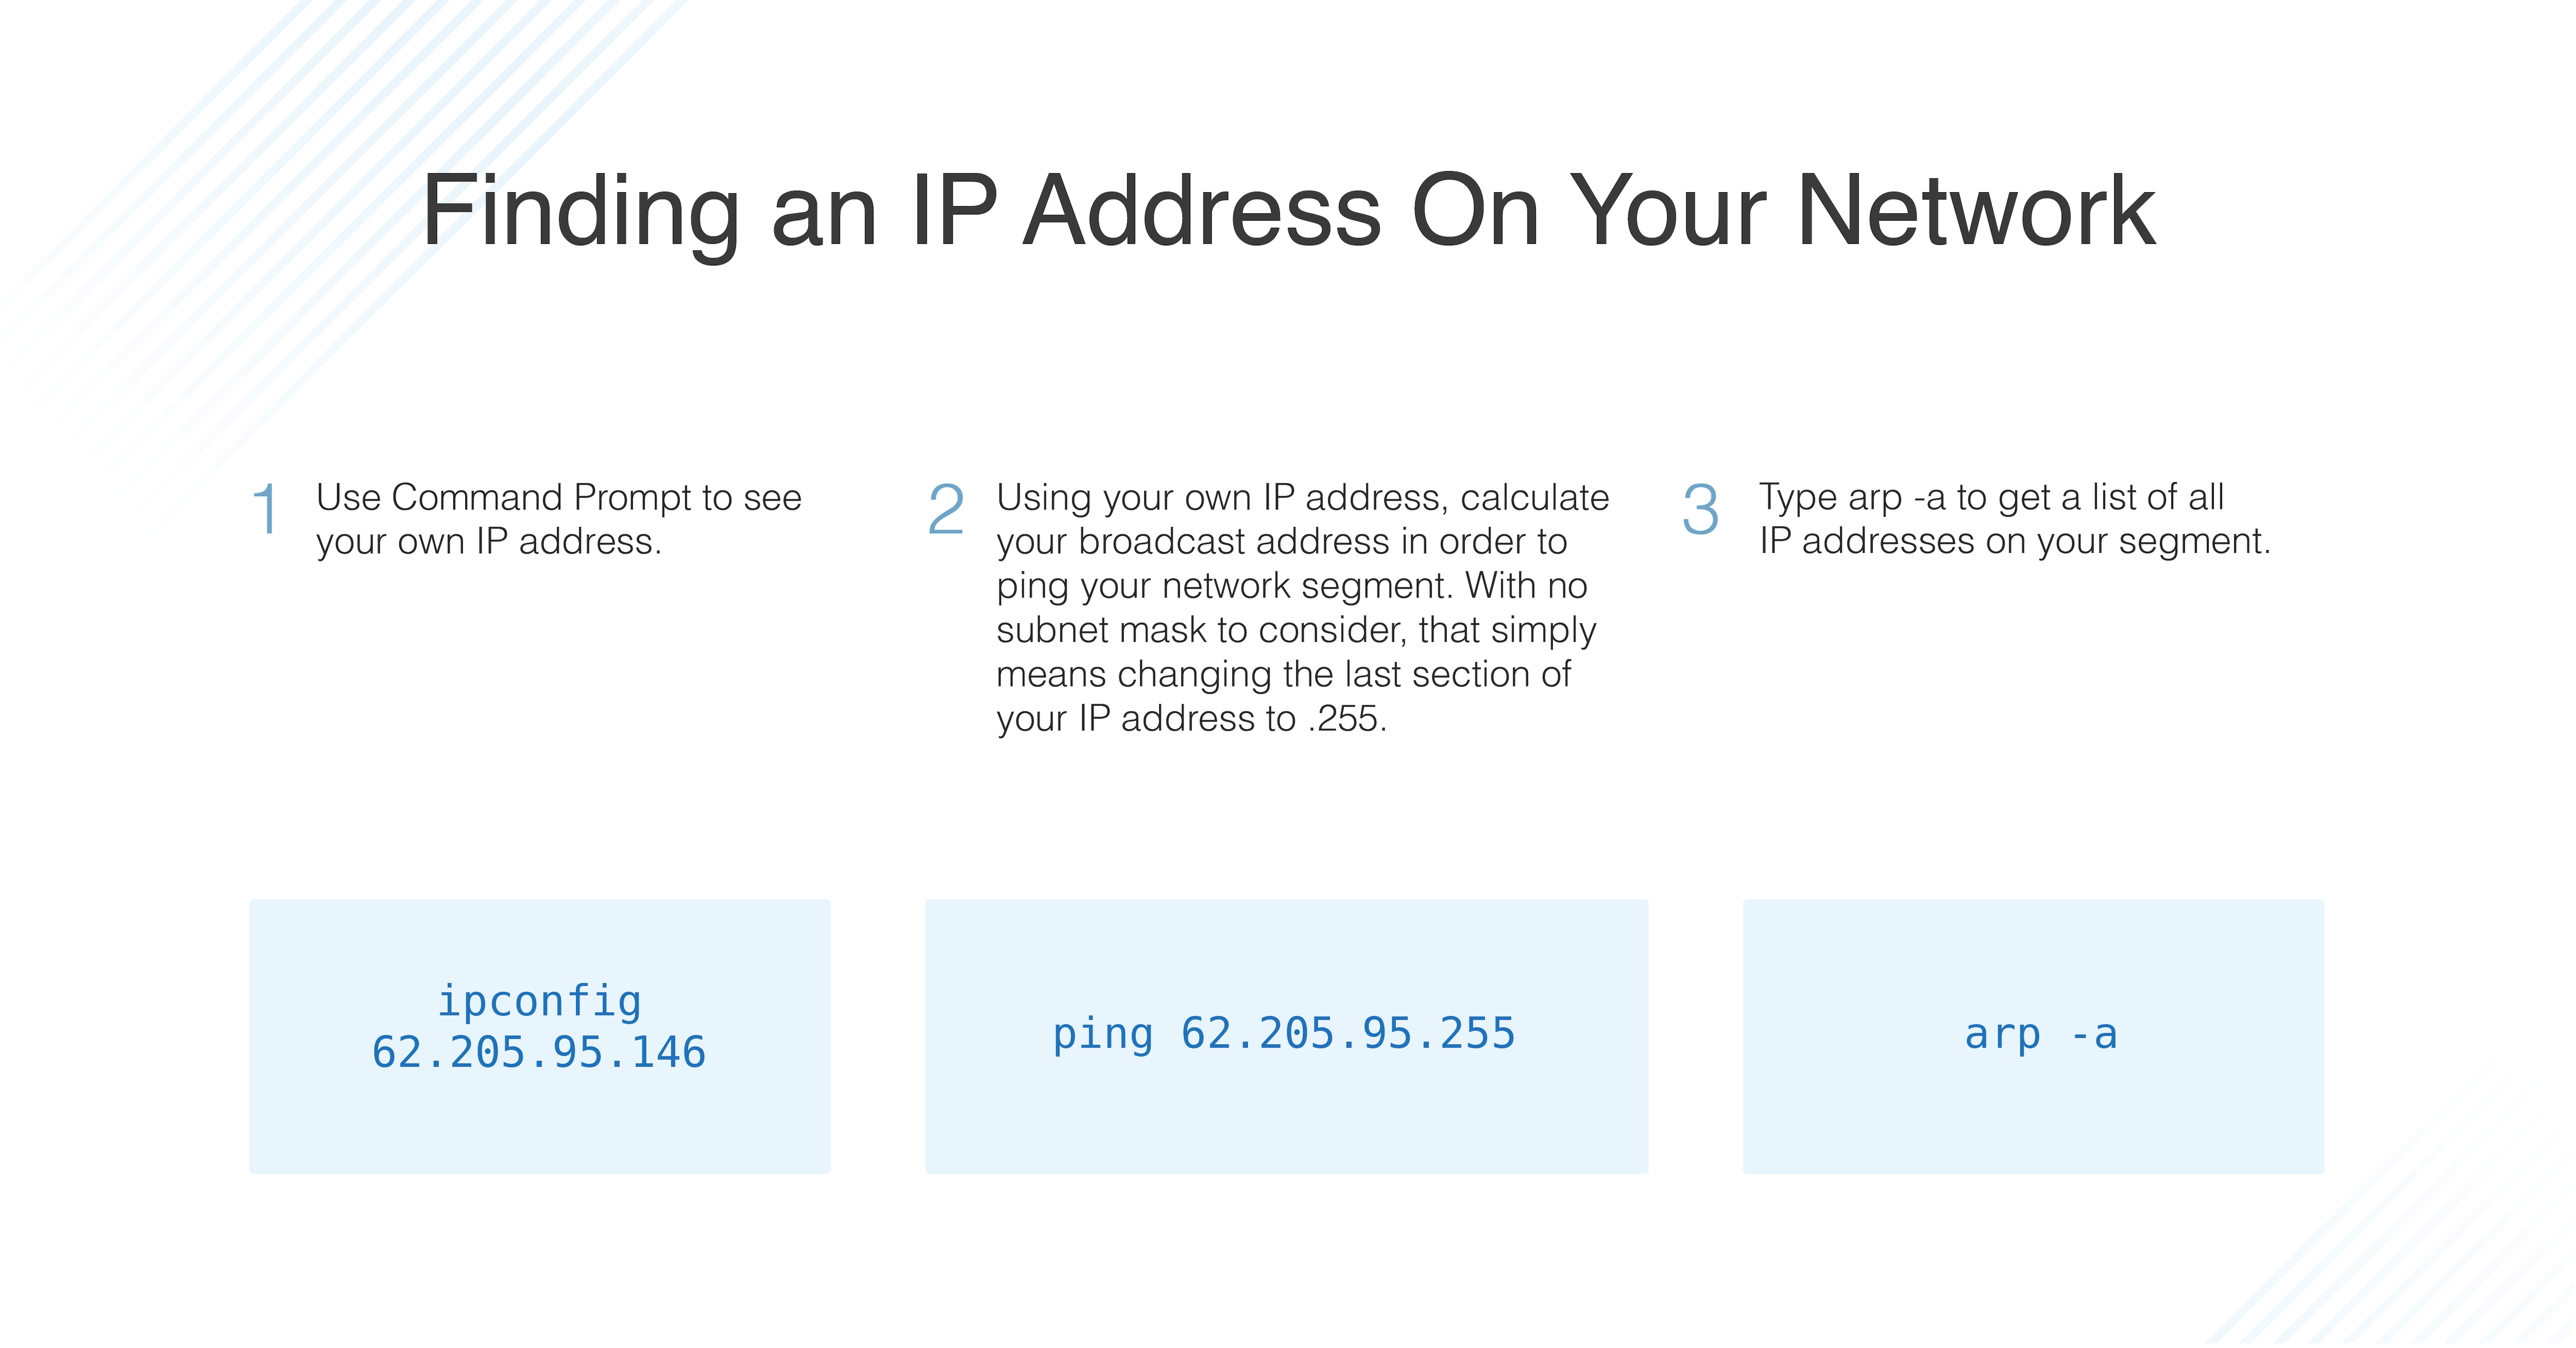Click the ipconfig command text
The image size is (2576, 1348).
tap(540, 1002)
